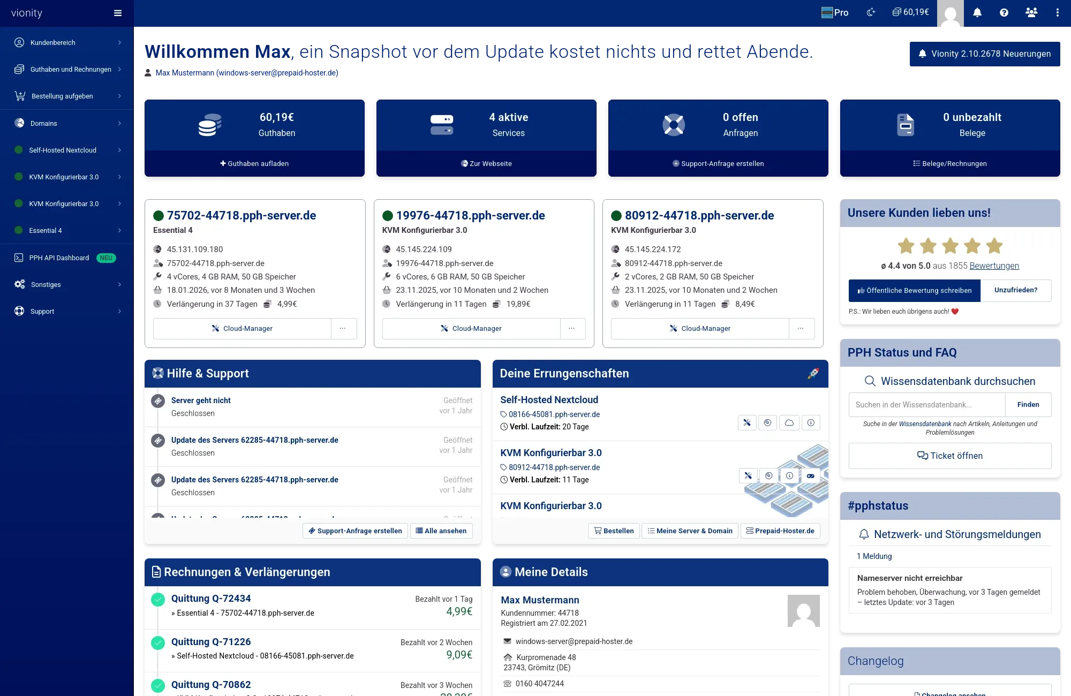Open the Quittung Q-72434 receipt
The width and height of the screenshot is (1071, 696).
coord(211,599)
